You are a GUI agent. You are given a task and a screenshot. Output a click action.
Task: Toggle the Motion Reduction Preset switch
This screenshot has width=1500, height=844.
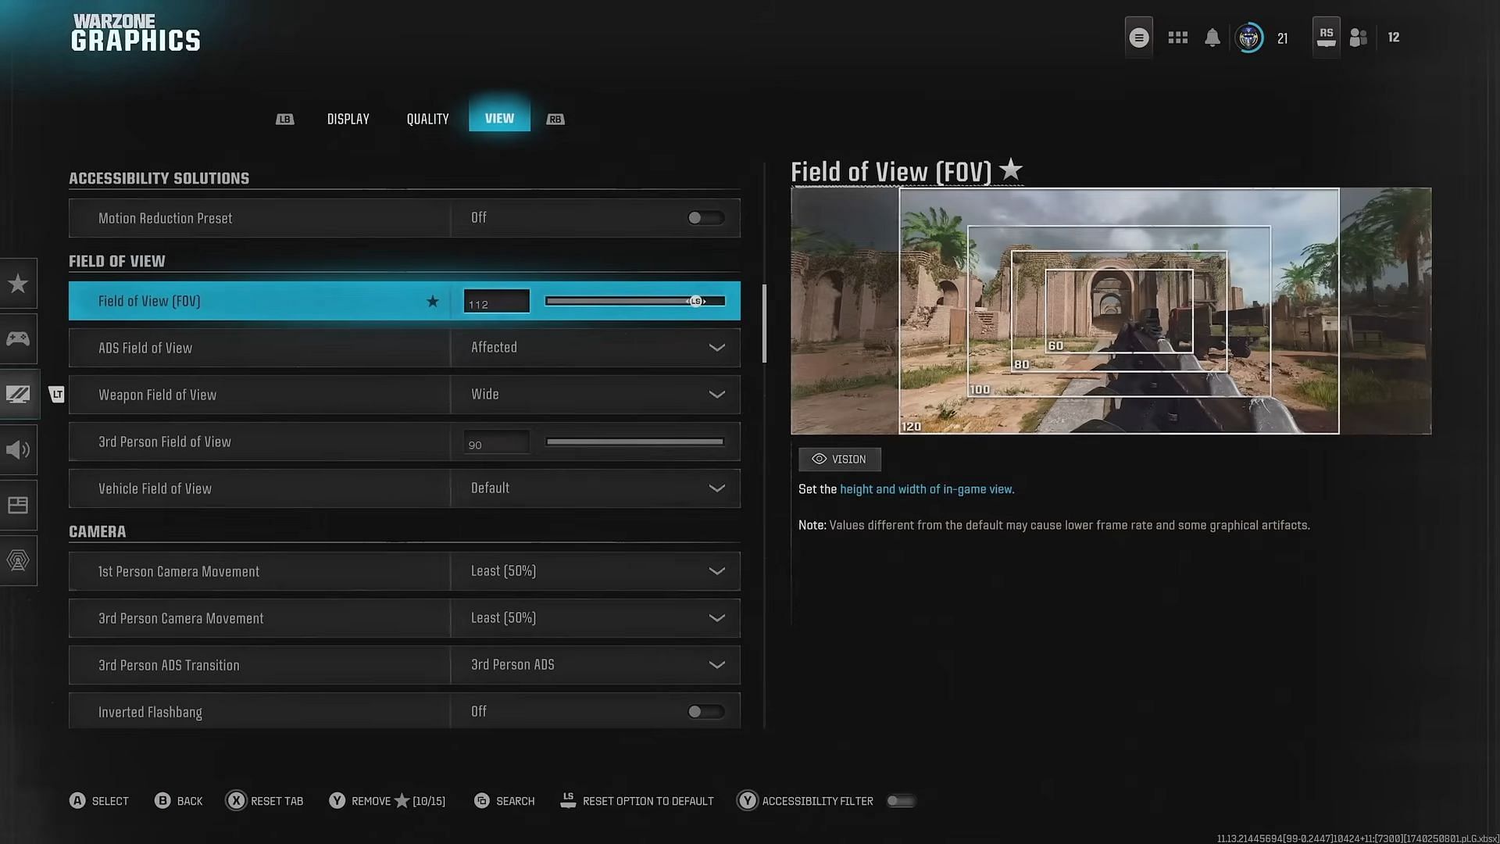coord(705,218)
